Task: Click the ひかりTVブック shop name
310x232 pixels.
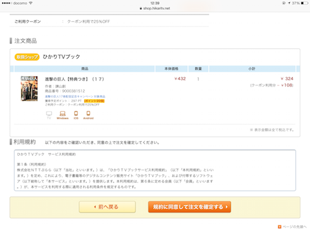Action: coord(61,57)
